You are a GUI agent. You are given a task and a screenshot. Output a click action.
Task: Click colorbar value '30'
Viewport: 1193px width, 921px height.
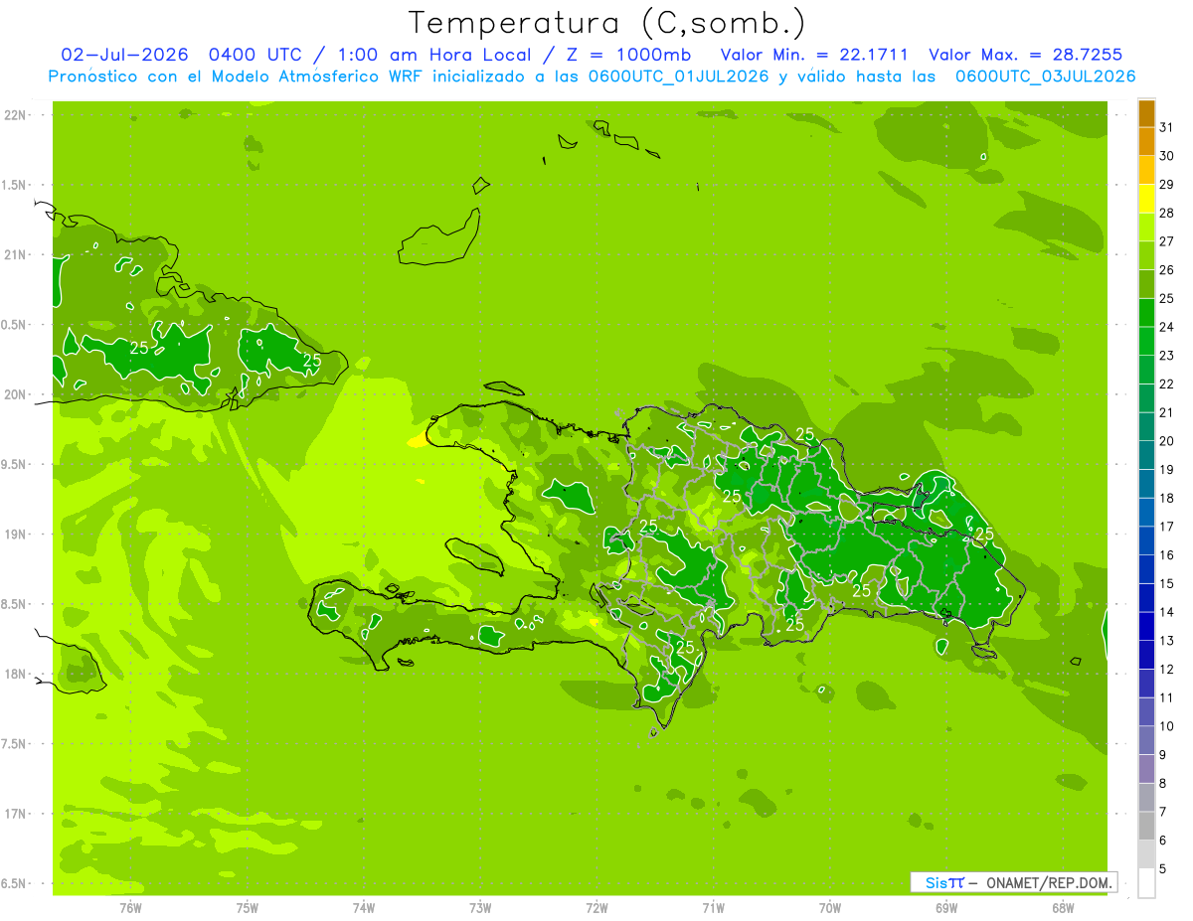[1167, 156]
